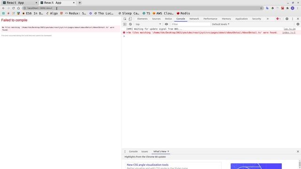Click the red extension icon in toolbar
301x169 pixels.
282,8
